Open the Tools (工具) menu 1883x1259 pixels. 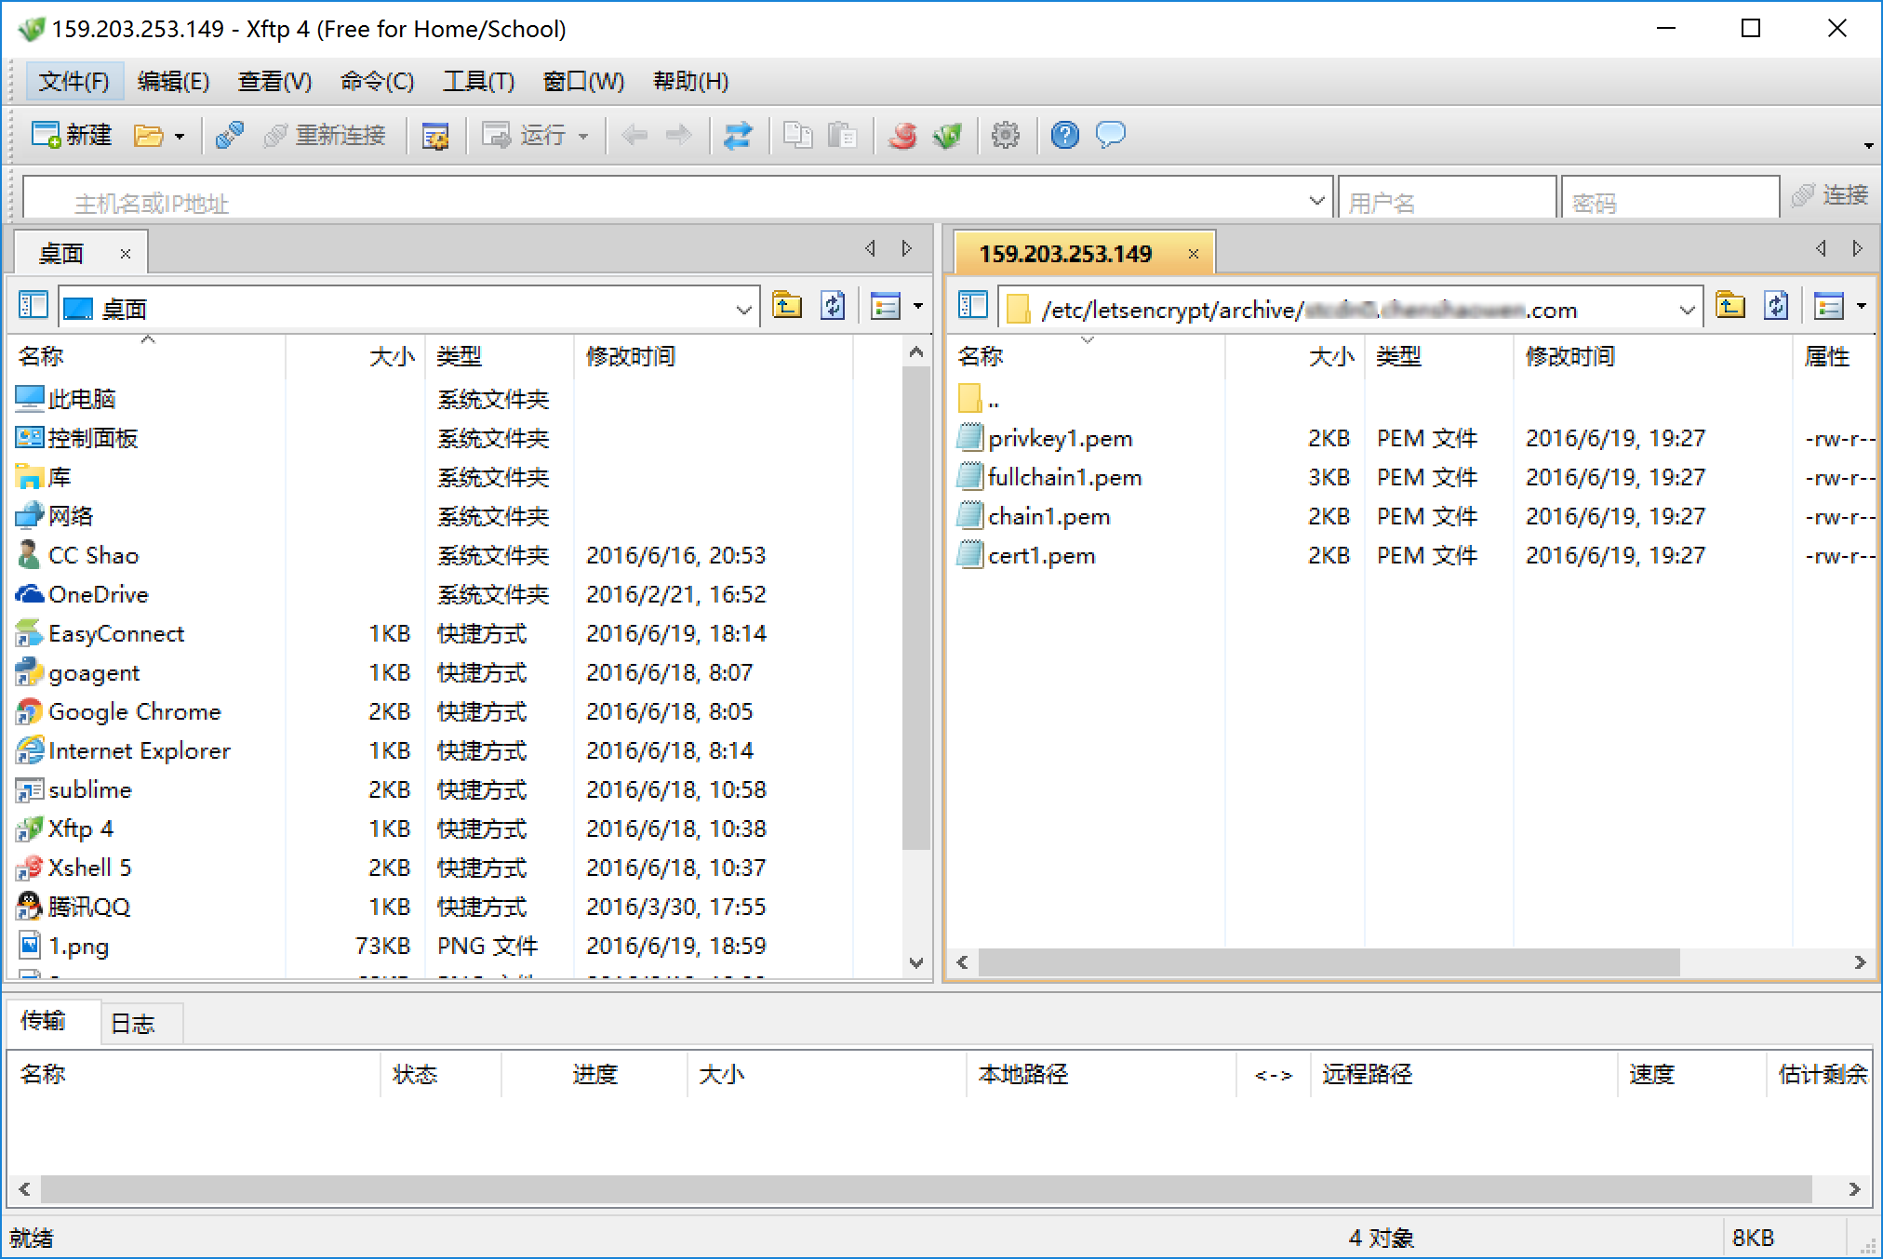point(478,82)
